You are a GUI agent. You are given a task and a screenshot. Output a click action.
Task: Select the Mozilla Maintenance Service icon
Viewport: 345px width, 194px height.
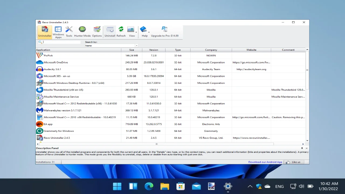[40, 96]
